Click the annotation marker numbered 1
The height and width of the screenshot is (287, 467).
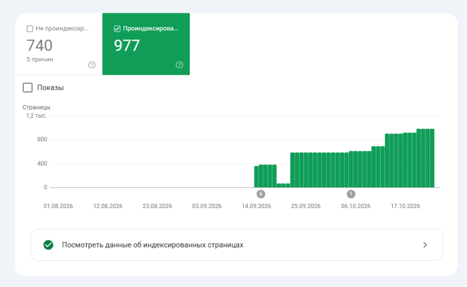point(351,194)
